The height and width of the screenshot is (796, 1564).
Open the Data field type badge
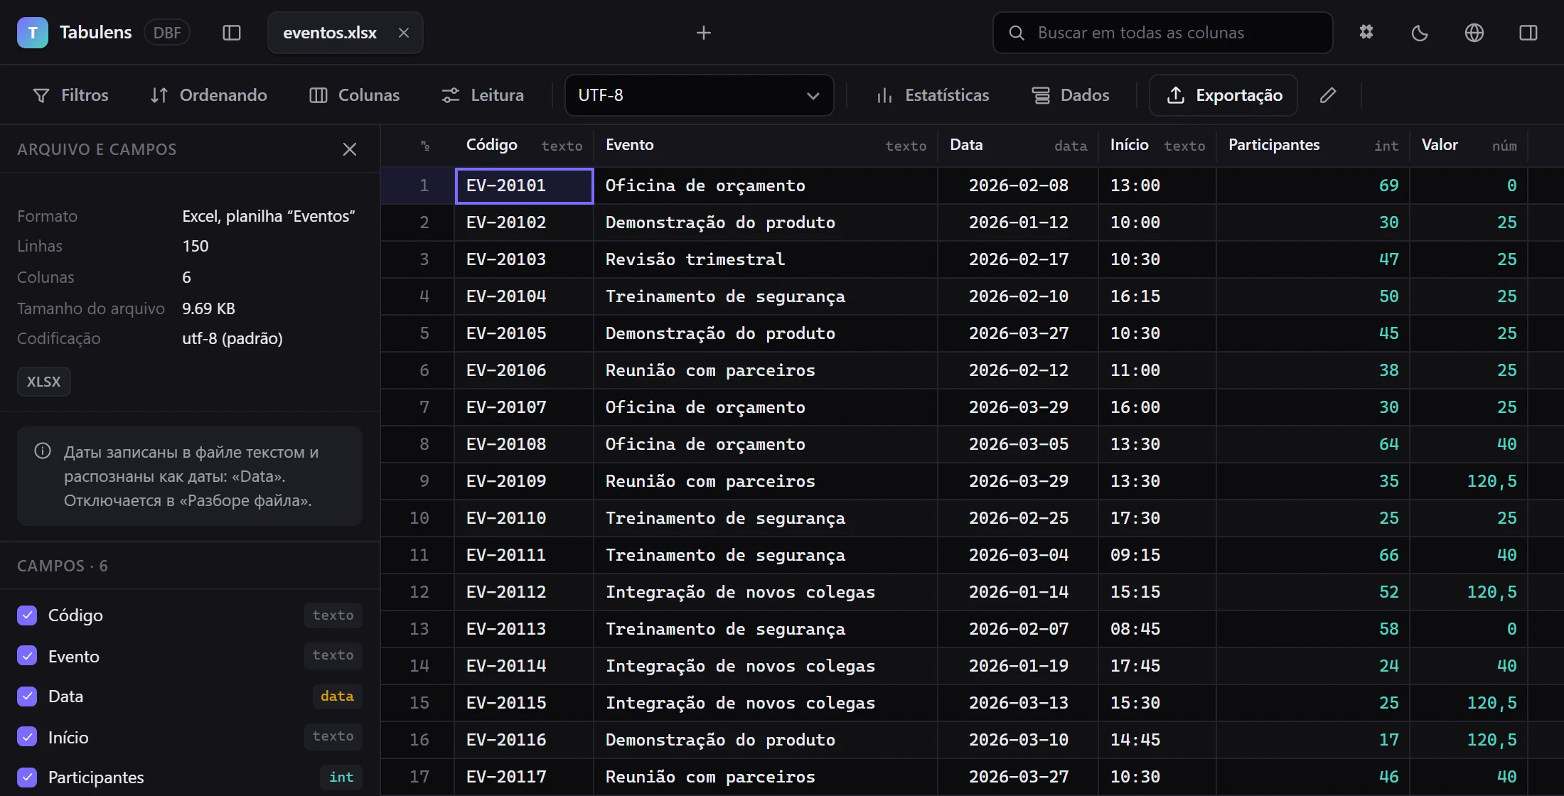coord(337,696)
